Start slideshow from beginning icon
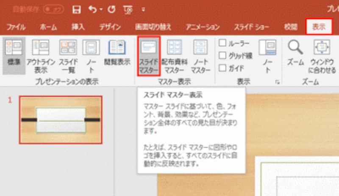 coord(128,10)
